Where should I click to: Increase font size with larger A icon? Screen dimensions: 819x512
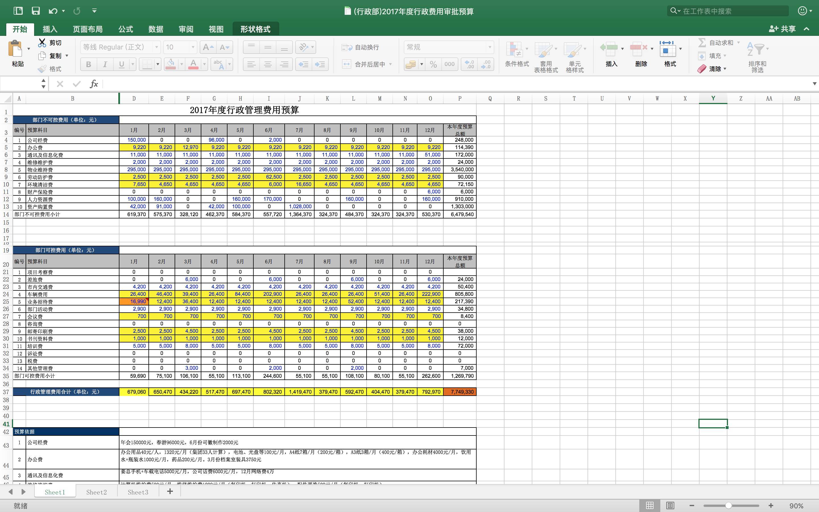coord(208,47)
